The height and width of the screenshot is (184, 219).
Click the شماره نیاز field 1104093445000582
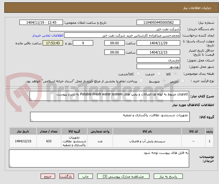[158, 23]
